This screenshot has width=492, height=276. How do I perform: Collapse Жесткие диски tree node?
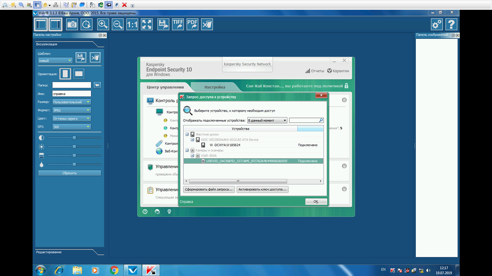pos(187,134)
